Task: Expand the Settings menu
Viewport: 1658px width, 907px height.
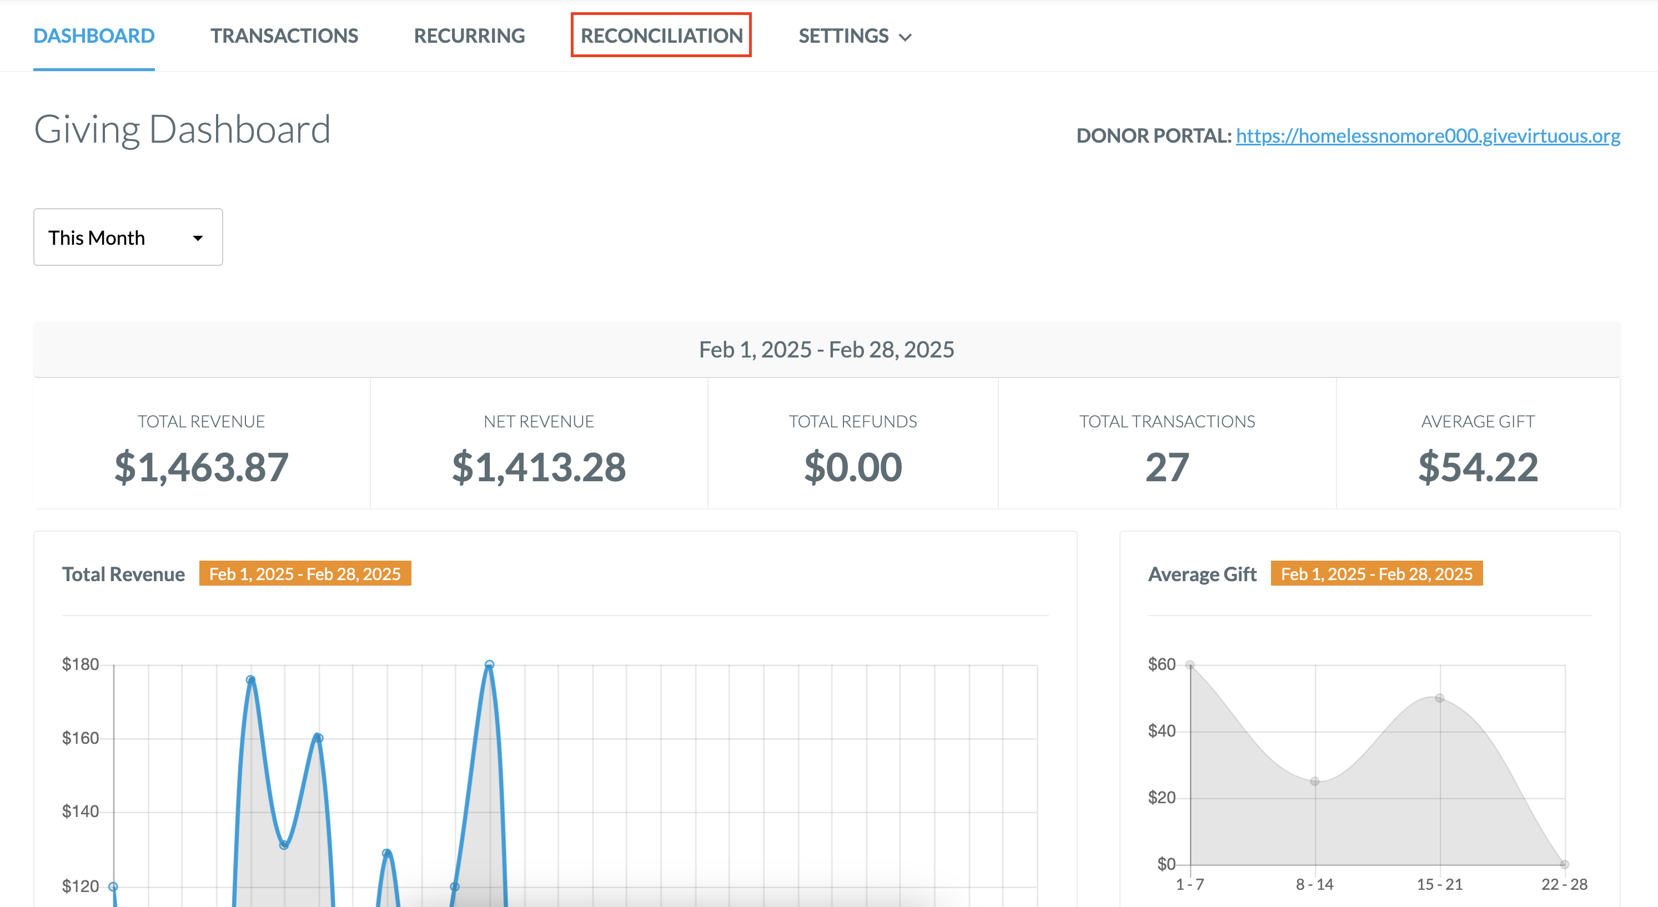Action: pos(855,36)
